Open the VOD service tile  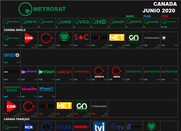tap(82, 22)
